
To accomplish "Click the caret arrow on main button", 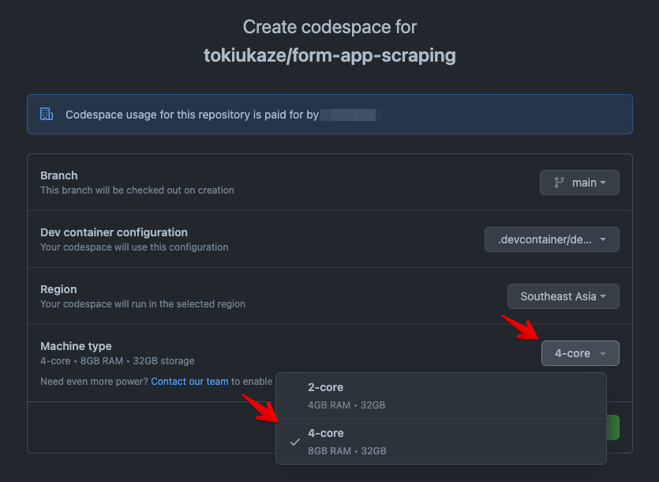I will (x=604, y=183).
